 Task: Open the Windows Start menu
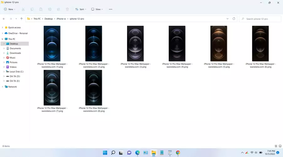point(105,153)
